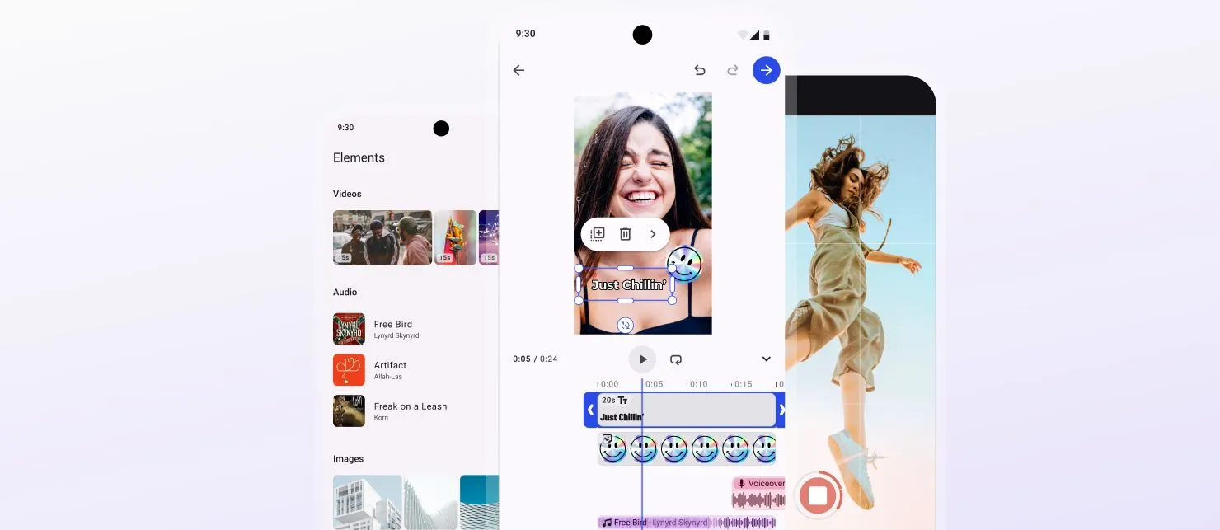Toggle loop playback
Screen dimensions: 1220x530
pyautogui.click(x=676, y=359)
